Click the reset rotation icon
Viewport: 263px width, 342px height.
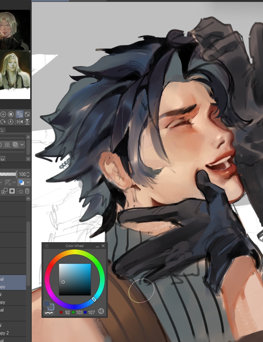[x=11, y=122]
